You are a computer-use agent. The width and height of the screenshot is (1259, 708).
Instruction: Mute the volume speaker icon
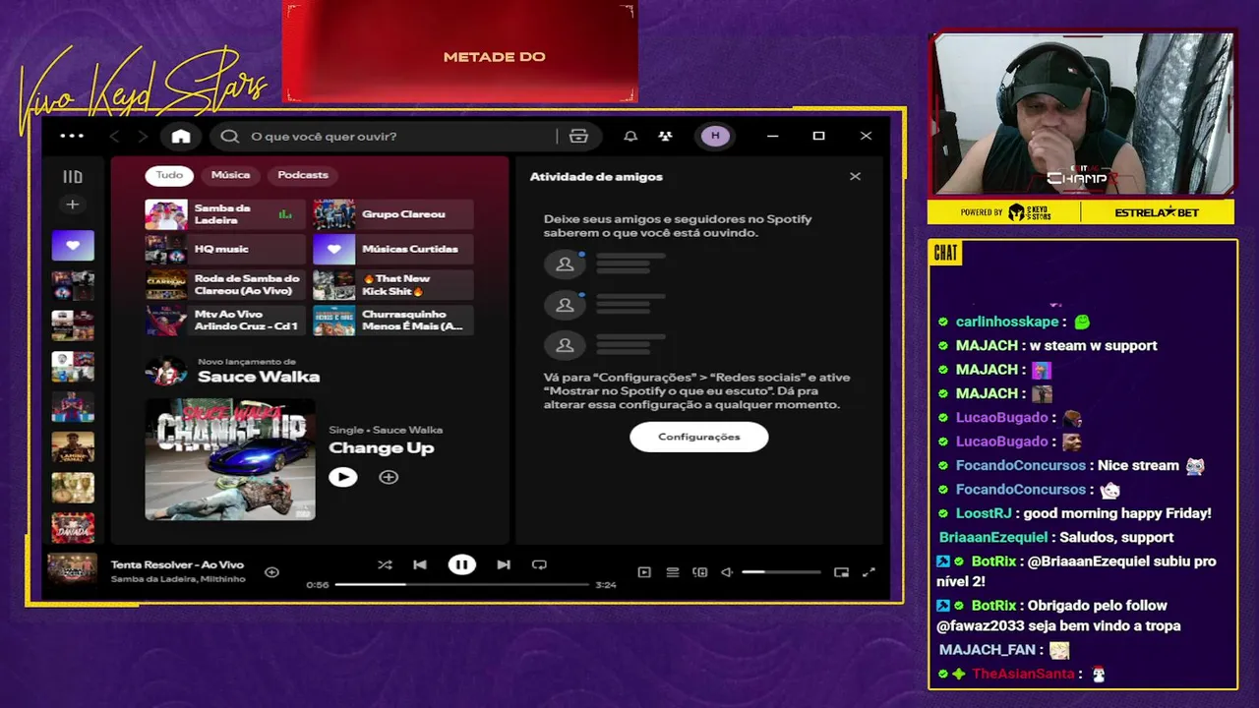(727, 572)
